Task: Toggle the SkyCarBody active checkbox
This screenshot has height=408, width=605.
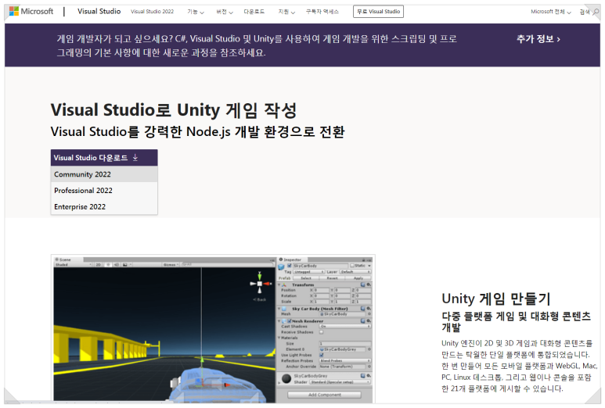Action: coord(290,266)
